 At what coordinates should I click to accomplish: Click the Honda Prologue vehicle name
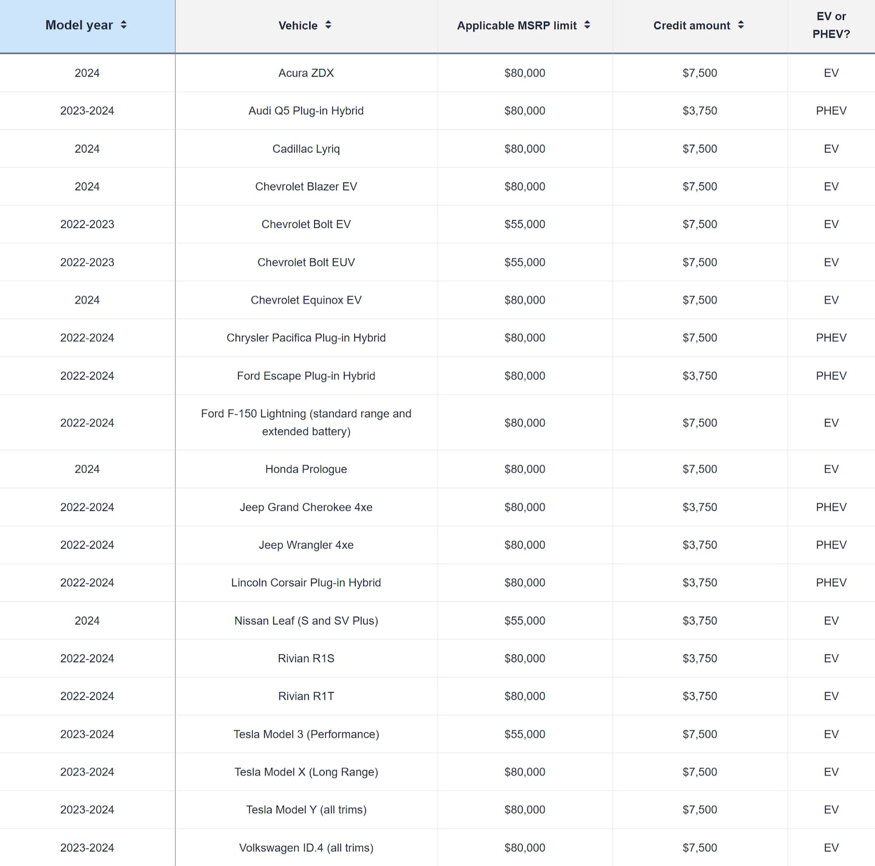click(x=306, y=469)
